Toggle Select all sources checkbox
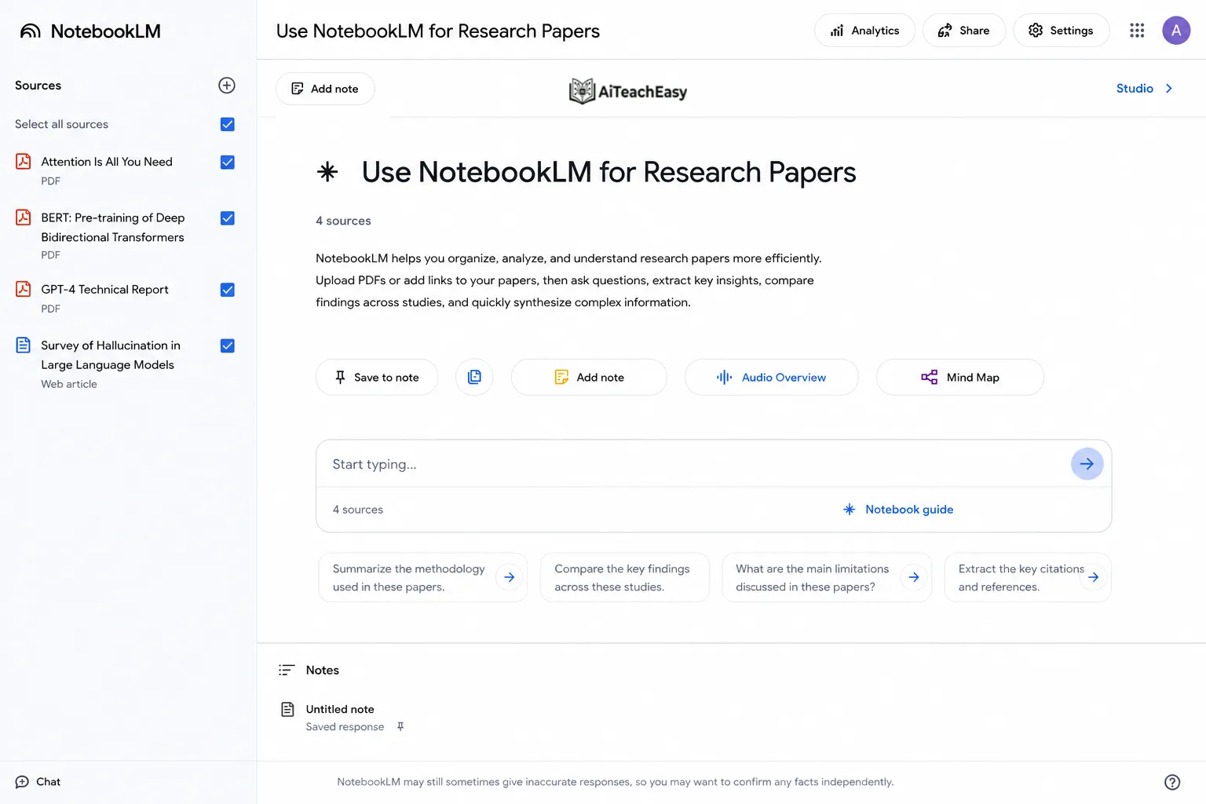Viewport: 1206px width, 804px height. coord(228,124)
